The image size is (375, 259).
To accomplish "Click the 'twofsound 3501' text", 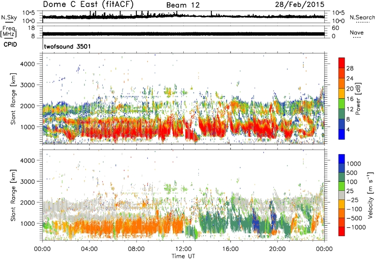I will [67, 46].
